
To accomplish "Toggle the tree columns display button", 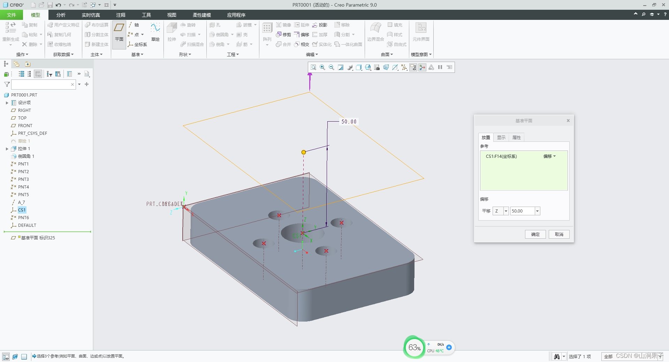I will (x=38, y=74).
